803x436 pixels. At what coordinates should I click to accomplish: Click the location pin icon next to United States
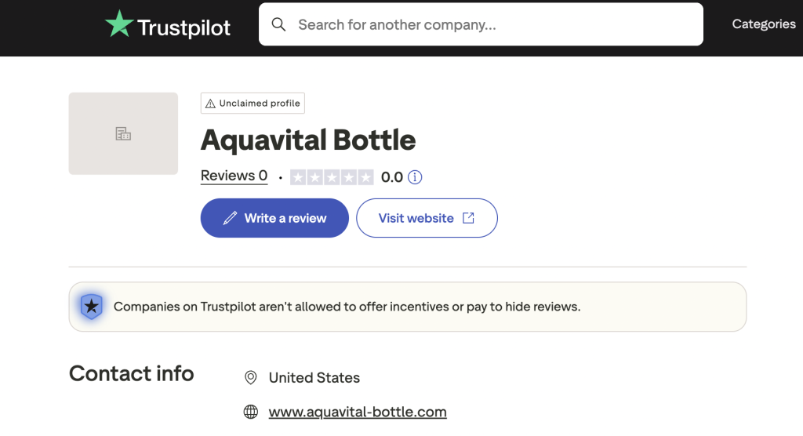click(x=251, y=378)
